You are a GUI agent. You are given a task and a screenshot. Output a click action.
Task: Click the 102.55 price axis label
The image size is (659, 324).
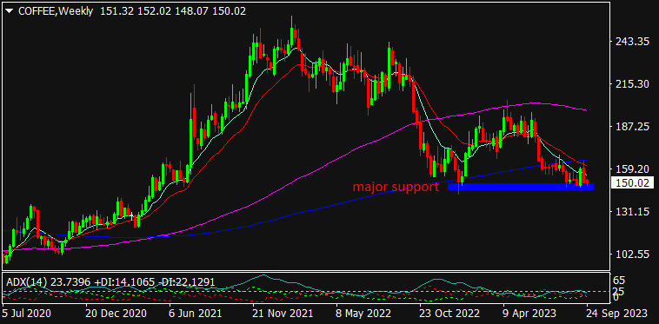[x=632, y=255]
